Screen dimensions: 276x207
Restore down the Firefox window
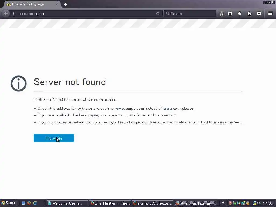[x=269, y=2]
